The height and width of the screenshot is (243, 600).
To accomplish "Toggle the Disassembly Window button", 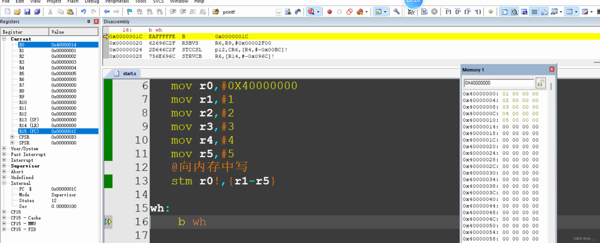I will (514, 12).
